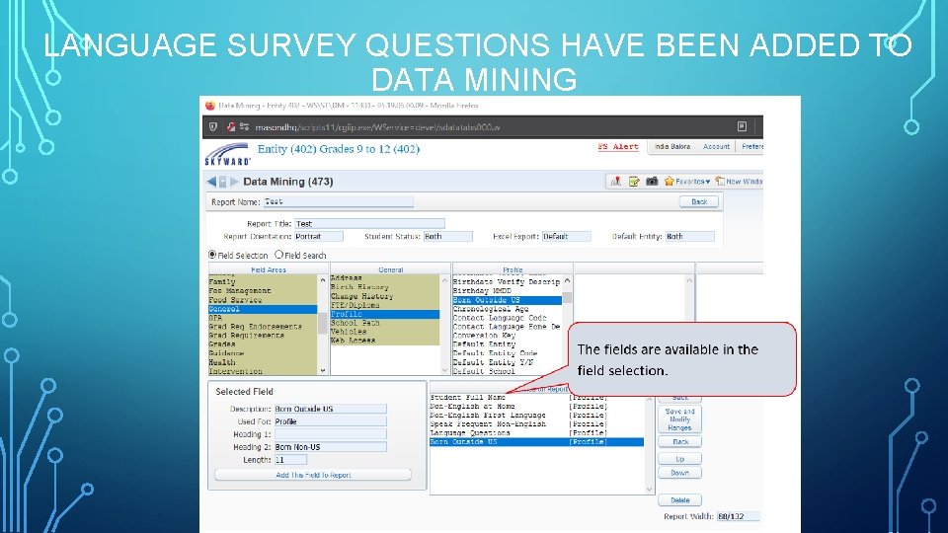Click down arrow of Field Areas scrollbar
The width and height of the screenshot is (948, 533).
pyautogui.click(x=323, y=370)
